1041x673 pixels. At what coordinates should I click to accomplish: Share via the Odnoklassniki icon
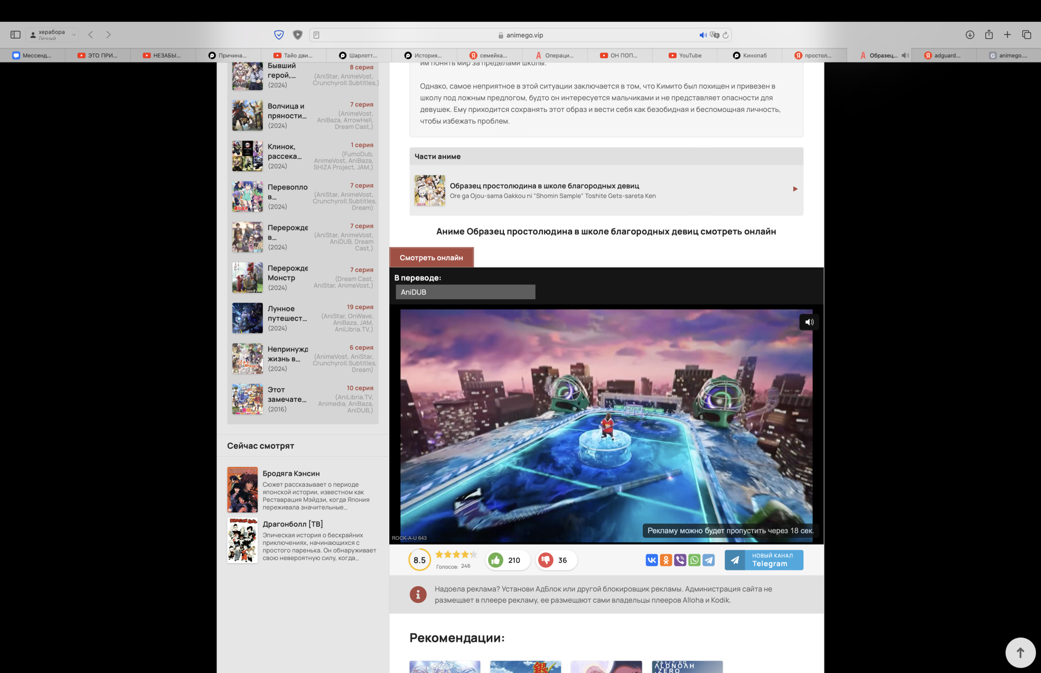(x=666, y=560)
